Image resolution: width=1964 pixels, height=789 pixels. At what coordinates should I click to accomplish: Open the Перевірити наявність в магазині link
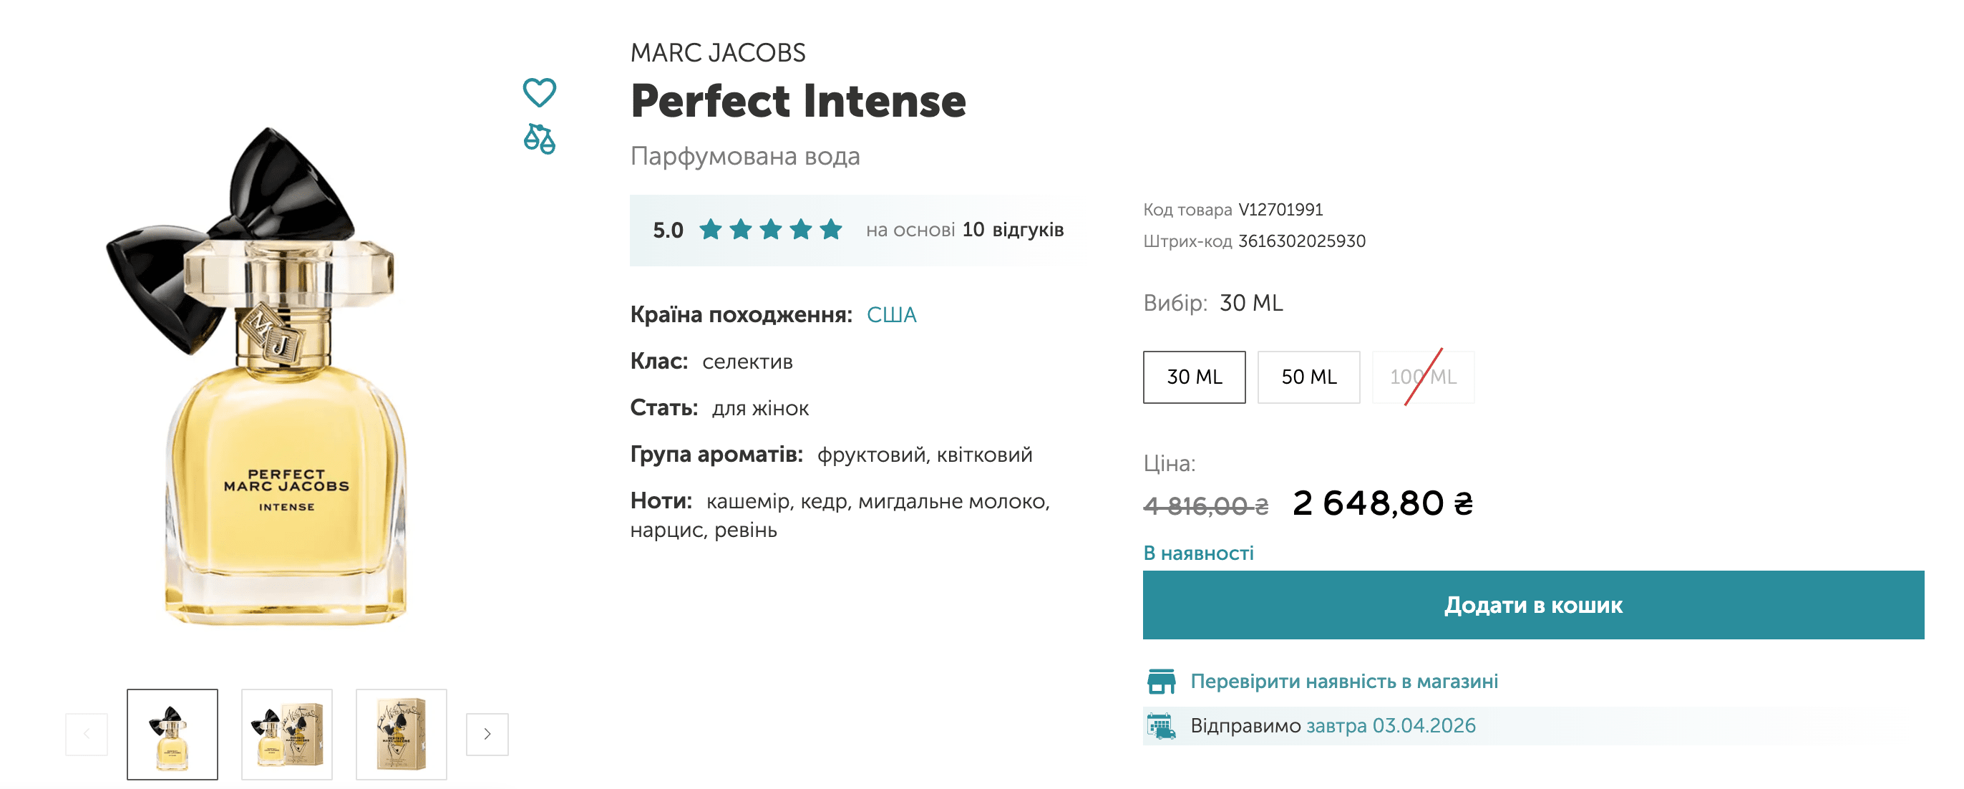1343,681
